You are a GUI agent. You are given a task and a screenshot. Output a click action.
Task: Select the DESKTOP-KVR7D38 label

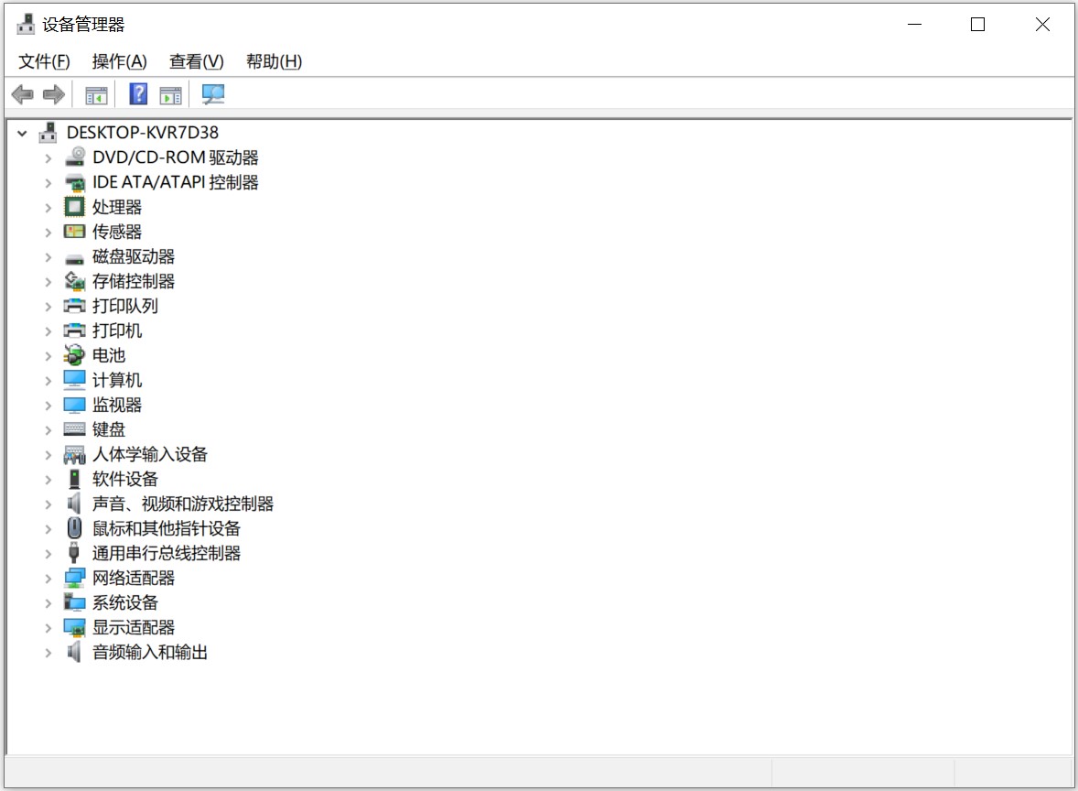[143, 133]
